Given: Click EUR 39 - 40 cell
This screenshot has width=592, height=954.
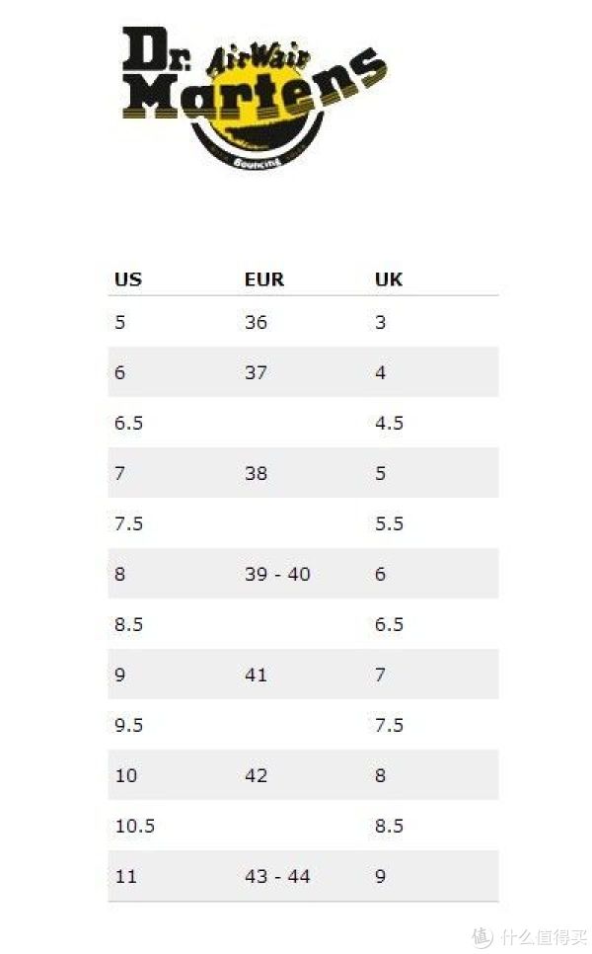Looking at the screenshot, I should tap(277, 574).
